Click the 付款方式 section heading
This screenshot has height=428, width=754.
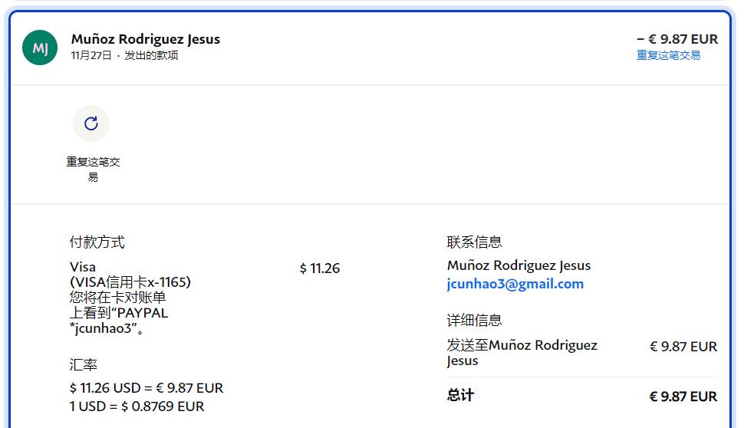coord(97,242)
